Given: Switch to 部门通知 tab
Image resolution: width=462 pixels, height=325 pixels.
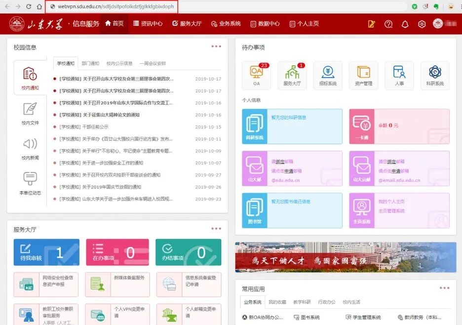Looking at the screenshot, I should (90, 63).
